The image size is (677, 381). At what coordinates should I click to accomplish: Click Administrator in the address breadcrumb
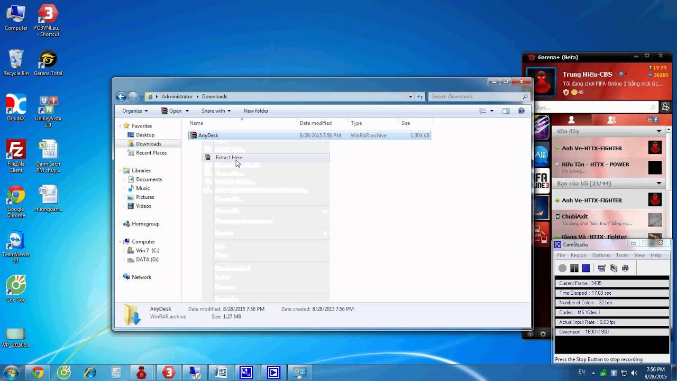point(177,96)
